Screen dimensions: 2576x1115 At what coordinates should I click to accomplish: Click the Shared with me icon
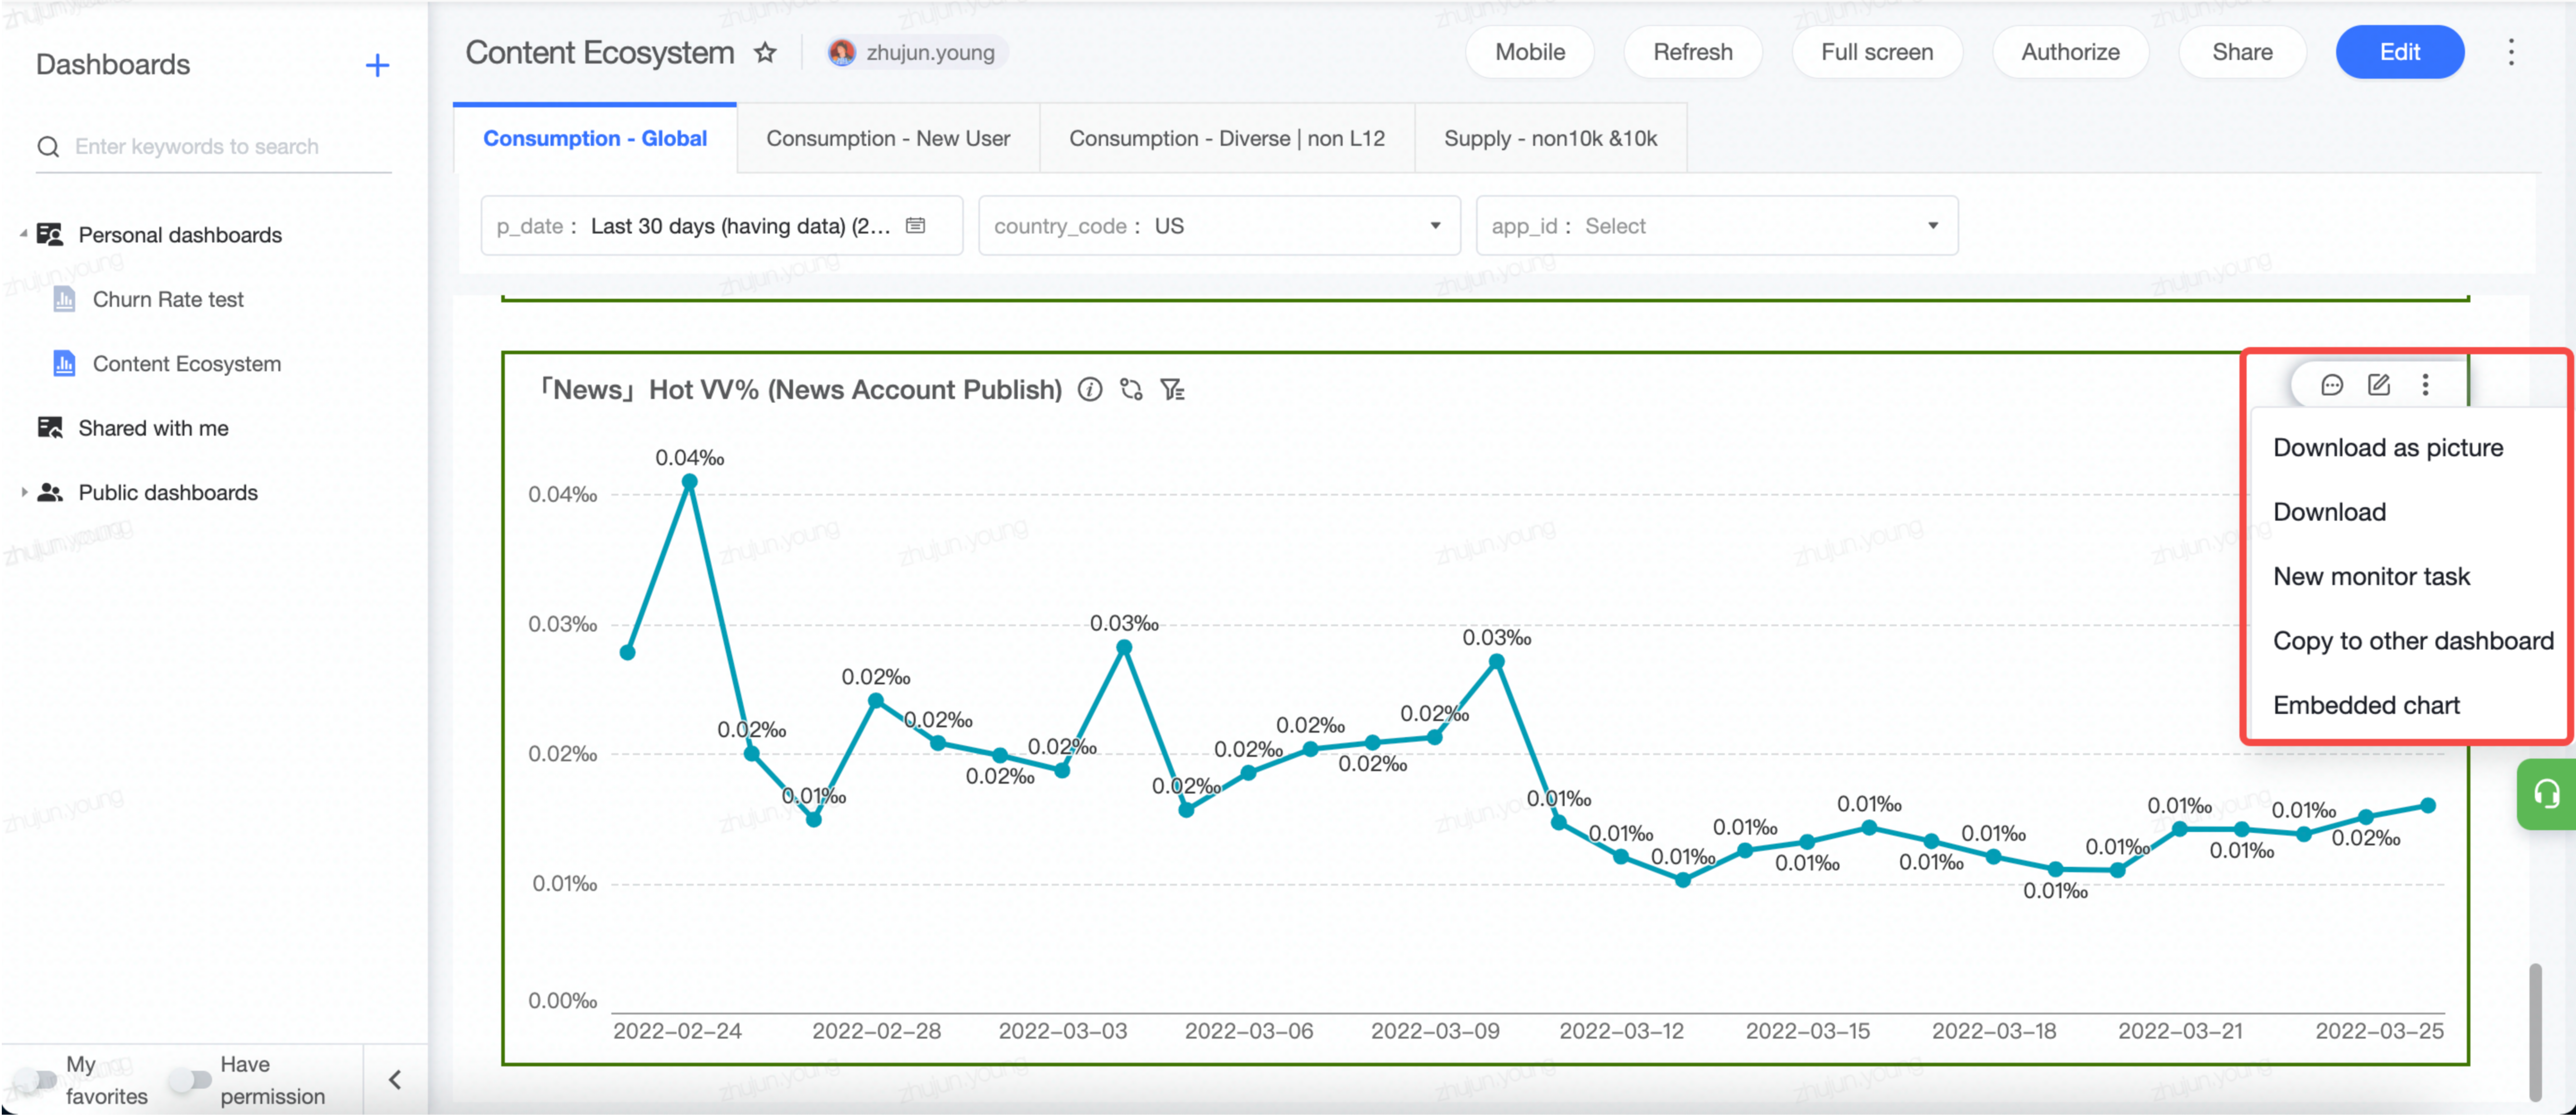click(50, 428)
